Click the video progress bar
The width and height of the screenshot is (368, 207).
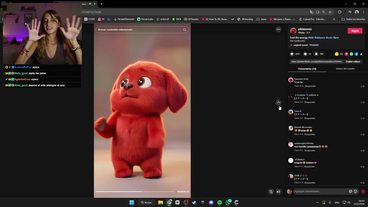pos(135,191)
